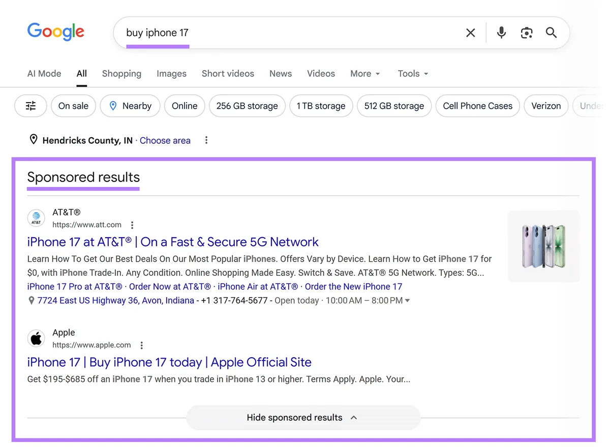610x447 pixels.
Task: Start voice search with microphone icon
Action: (x=501, y=33)
